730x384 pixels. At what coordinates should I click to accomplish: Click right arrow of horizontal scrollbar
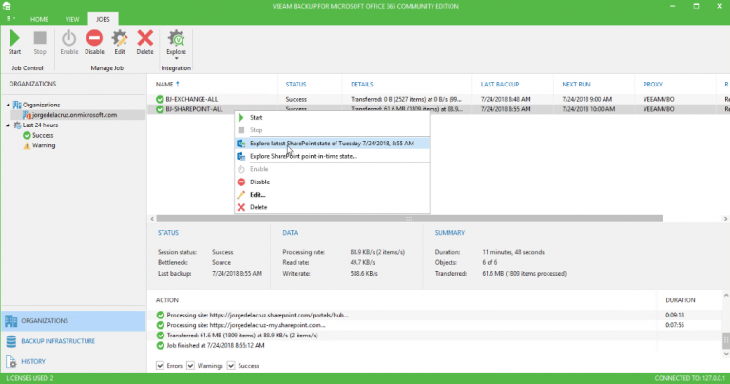(x=725, y=219)
